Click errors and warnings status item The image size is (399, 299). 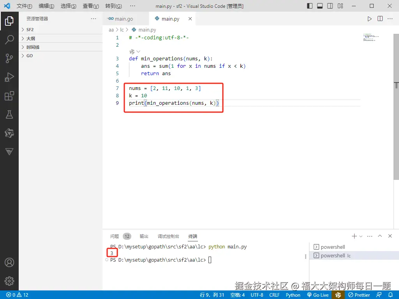click(x=17, y=295)
